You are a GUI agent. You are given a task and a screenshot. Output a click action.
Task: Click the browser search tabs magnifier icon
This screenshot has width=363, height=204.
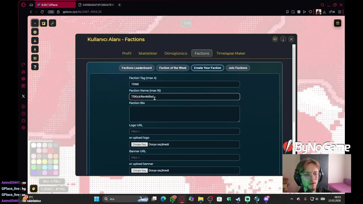[322, 5]
